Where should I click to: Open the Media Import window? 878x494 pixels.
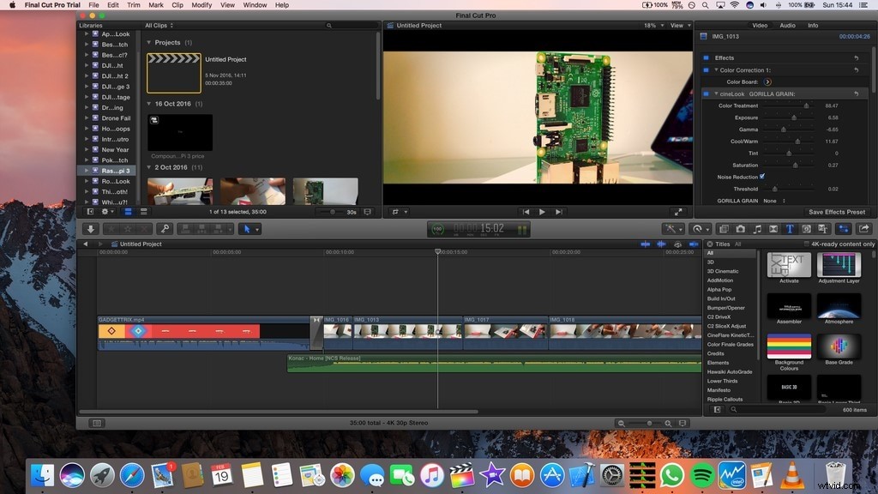pyautogui.click(x=89, y=229)
